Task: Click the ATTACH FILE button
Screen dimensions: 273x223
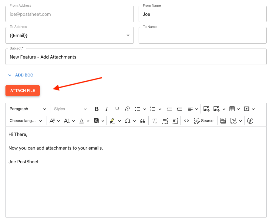Action: pos(22,90)
